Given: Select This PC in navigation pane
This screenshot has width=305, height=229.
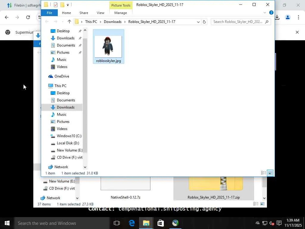Looking at the screenshot, I should click(60, 86).
